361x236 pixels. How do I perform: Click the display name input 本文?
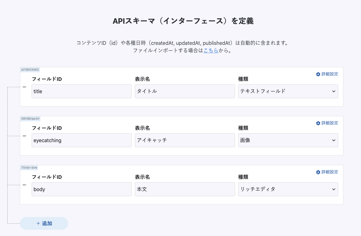coord(185,189)
